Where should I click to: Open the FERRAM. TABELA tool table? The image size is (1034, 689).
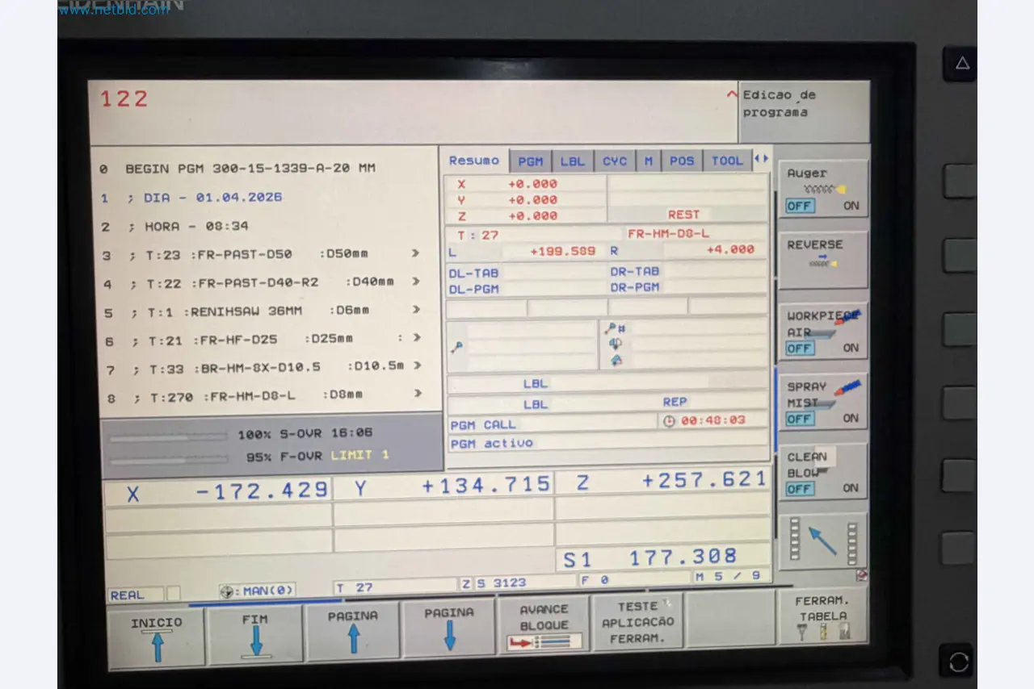(x=822, y=616)
